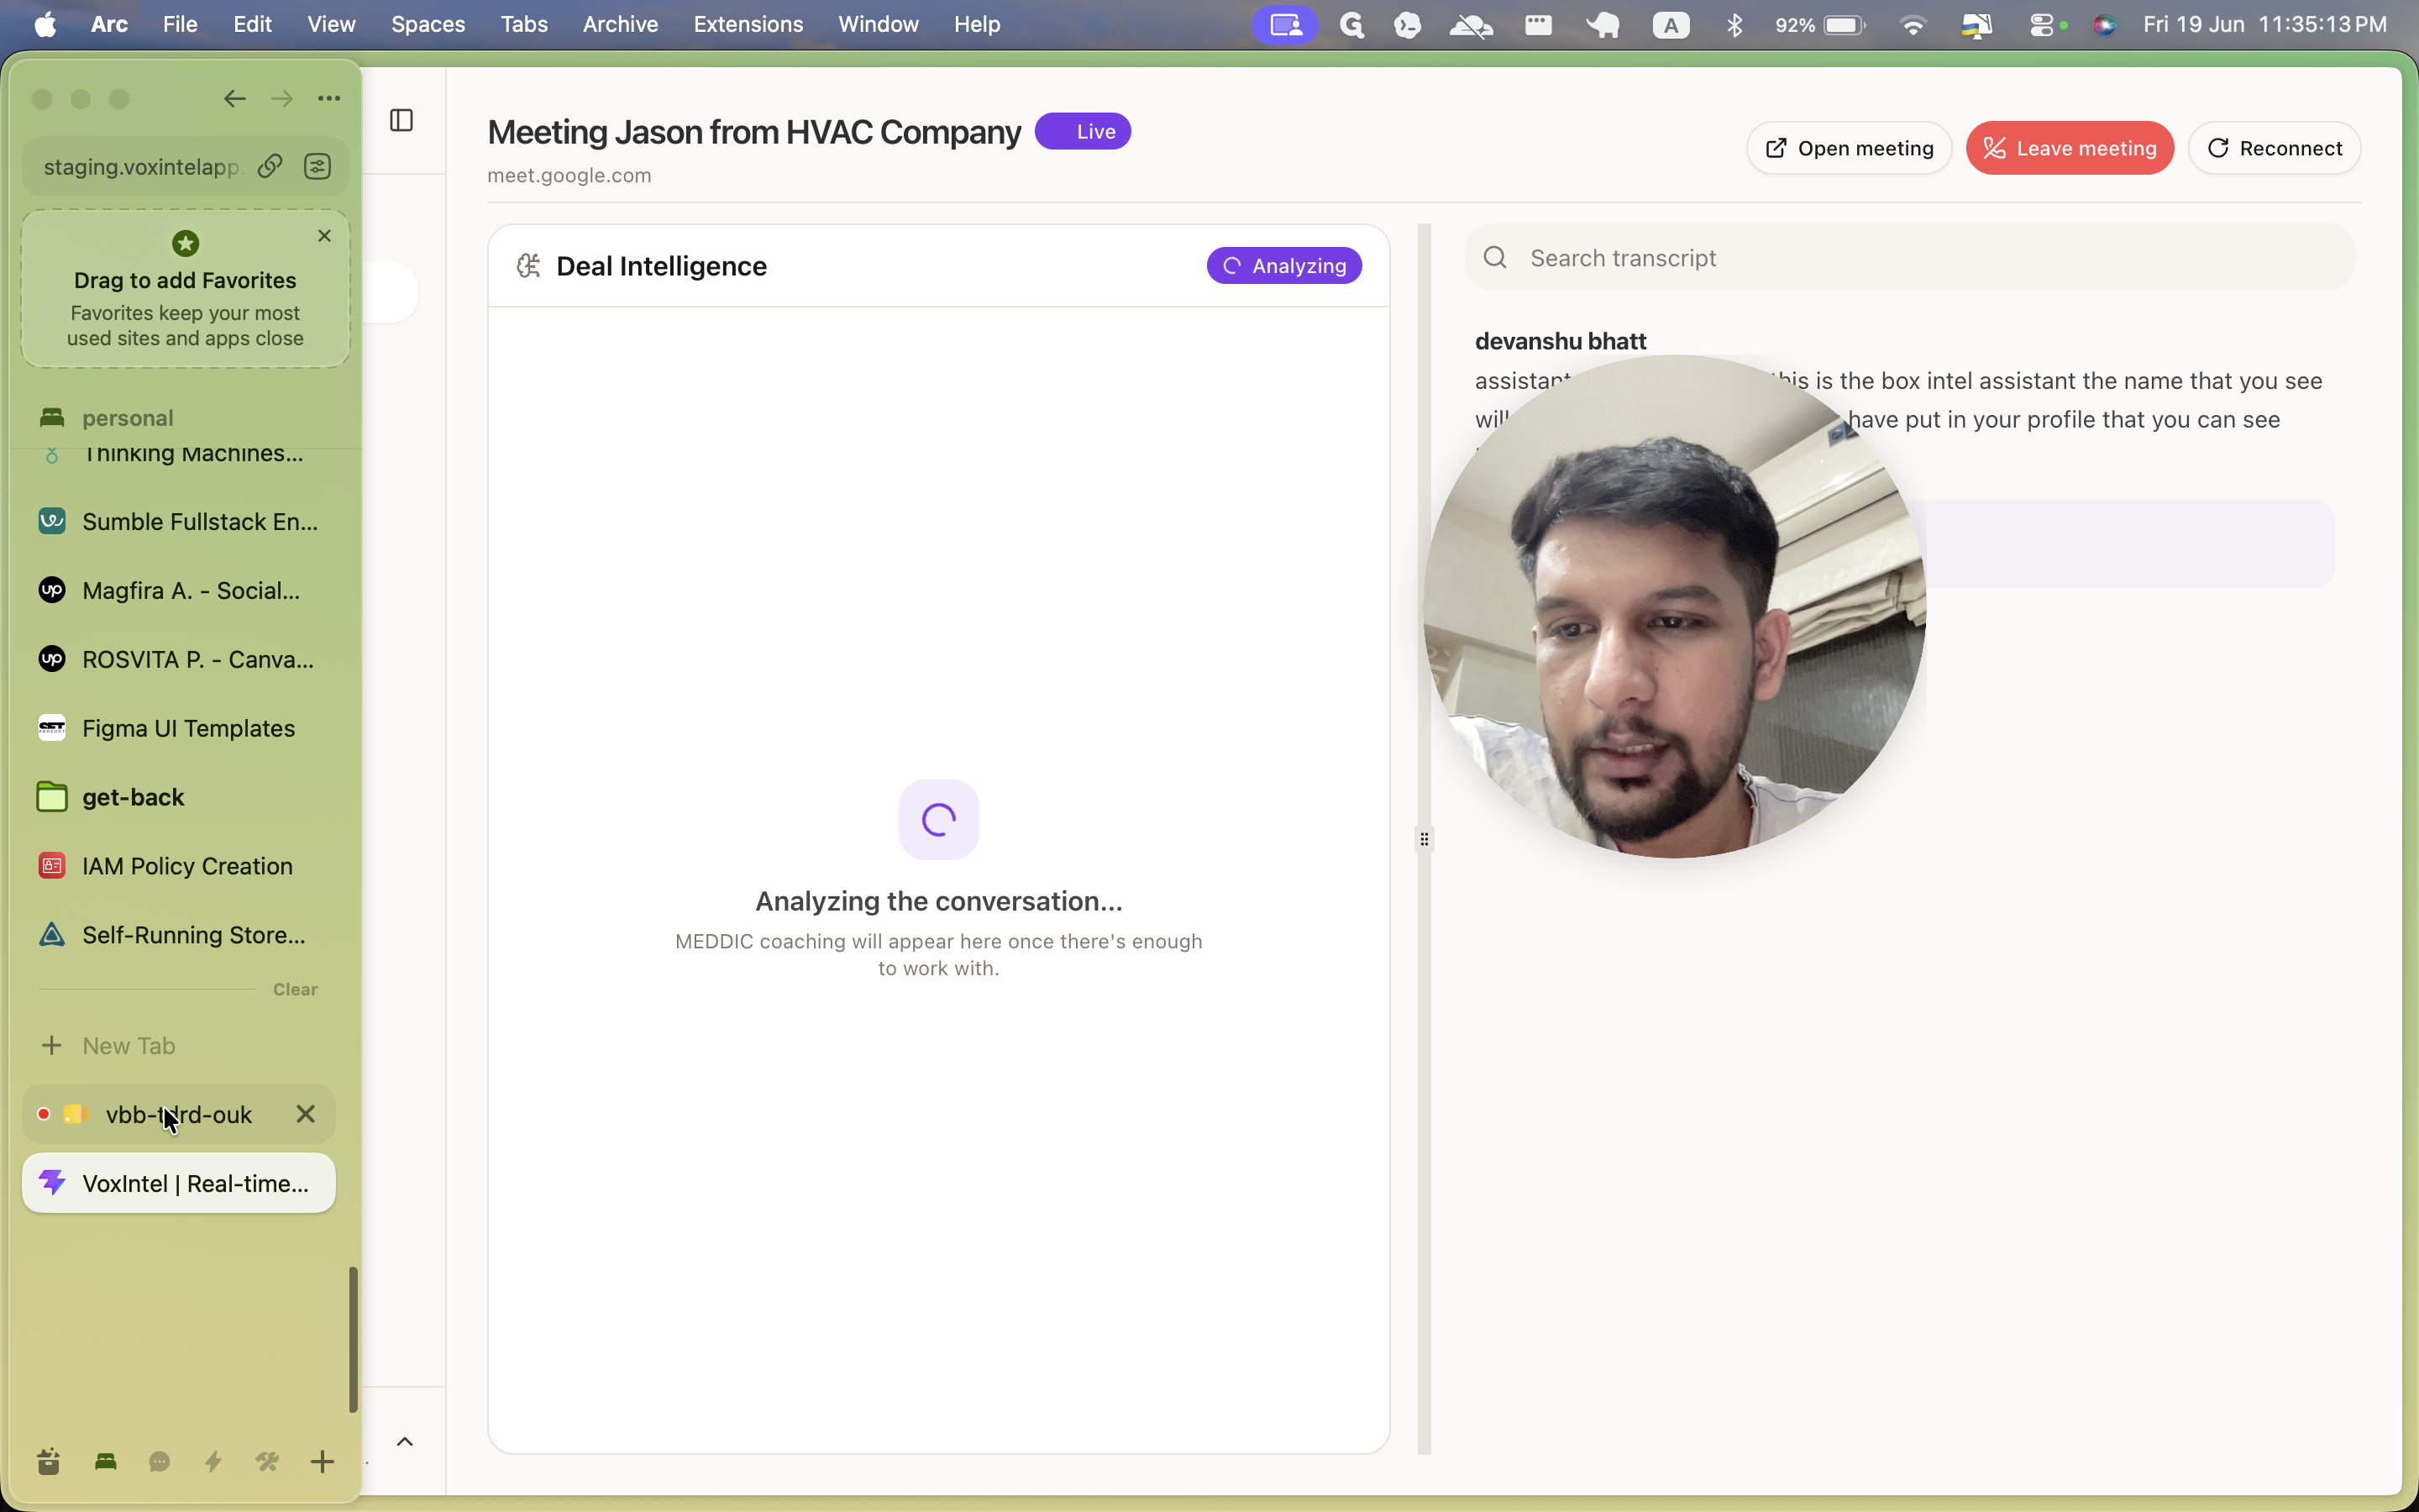Close the vbb-tbrd-ouk tab
The height and width of the screenshot is (1512, 2419).
tap(306, 1114)
